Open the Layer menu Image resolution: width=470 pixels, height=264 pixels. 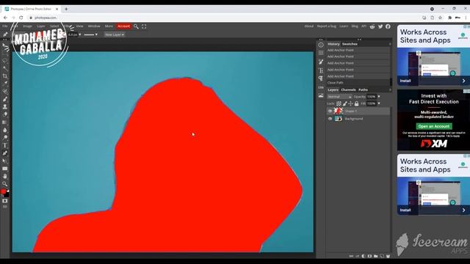pyautogui.click(x=41, y=26)
